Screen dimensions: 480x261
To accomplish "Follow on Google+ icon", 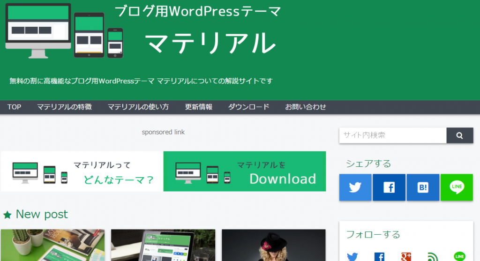I will pyautogui.click(x=406, y=257).
